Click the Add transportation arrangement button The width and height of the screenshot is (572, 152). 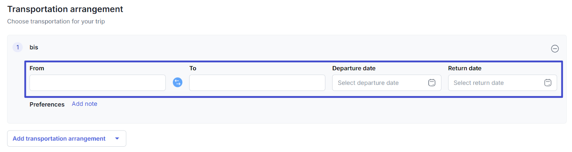point(66,138)
